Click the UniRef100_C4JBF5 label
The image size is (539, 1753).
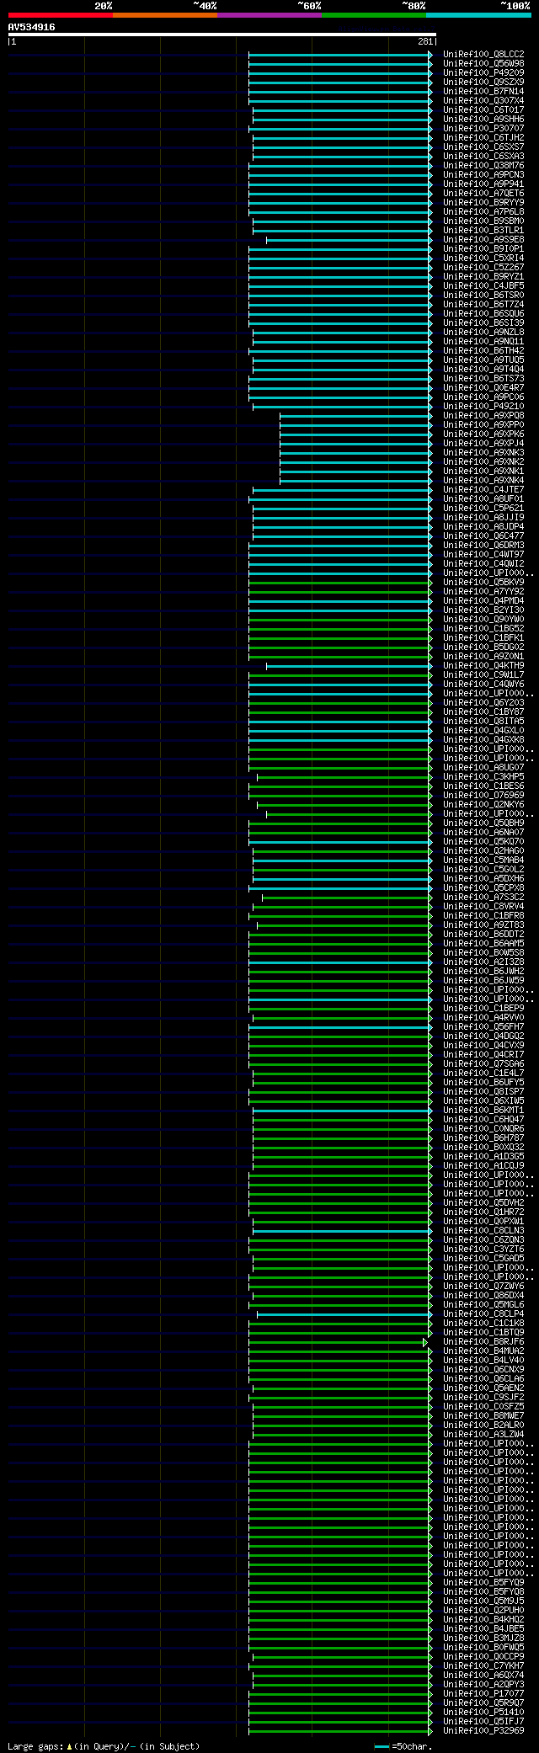click(483, 285)
